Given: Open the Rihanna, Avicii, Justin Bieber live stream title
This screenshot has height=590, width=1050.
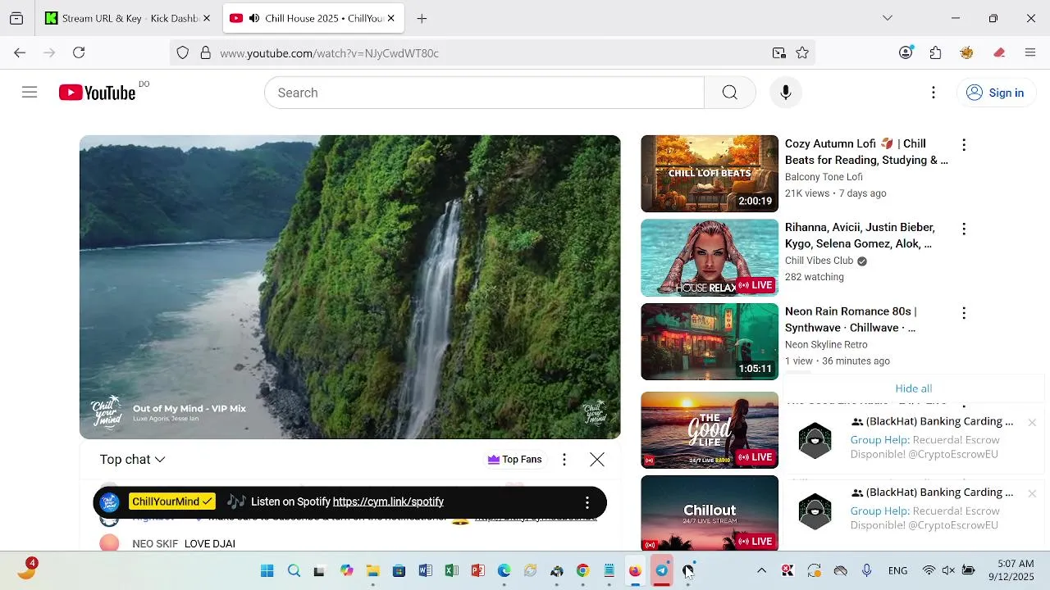Looking at the screenshot, I should coord(860,235).
